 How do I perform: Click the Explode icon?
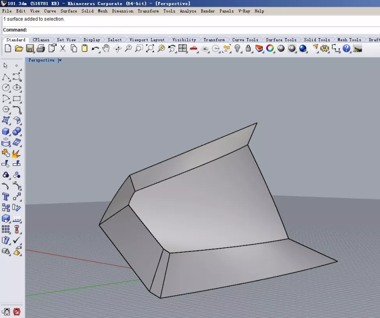pyautogui.click(x=16, y=154)
